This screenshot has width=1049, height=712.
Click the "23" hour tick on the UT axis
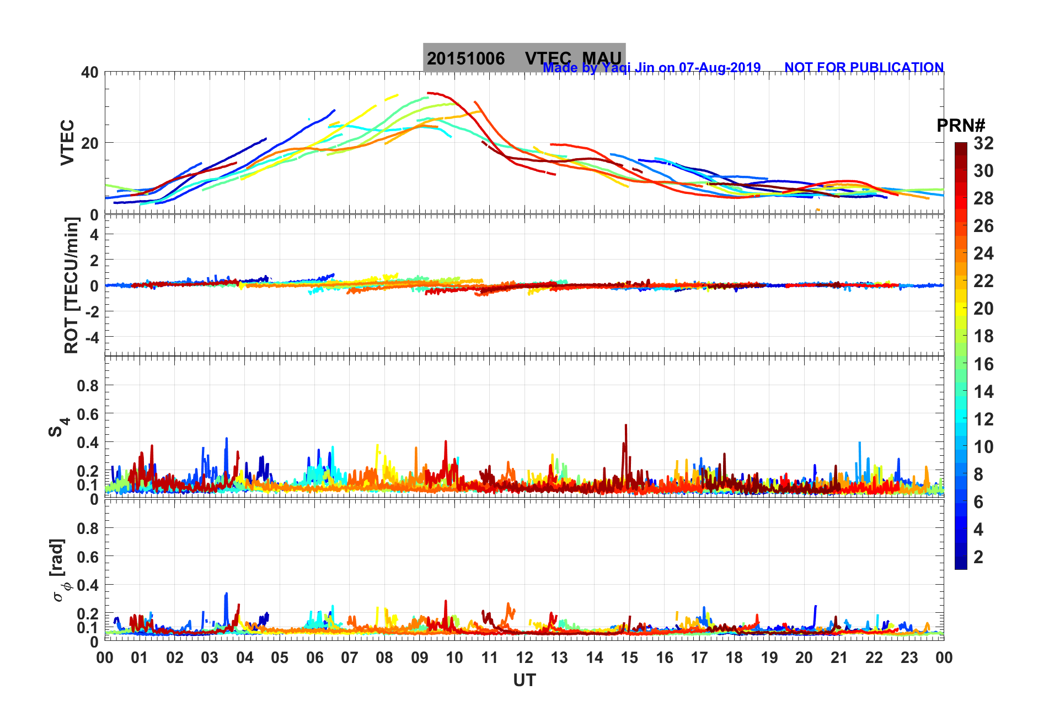tap(909, 657)
